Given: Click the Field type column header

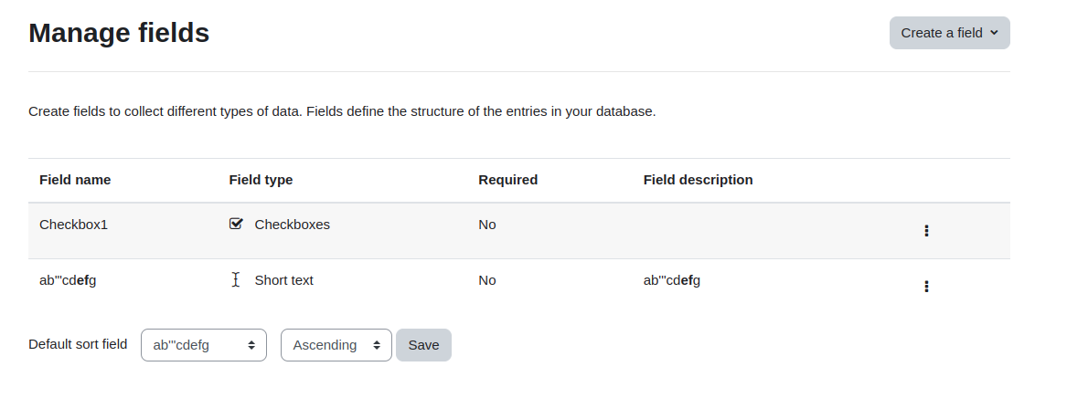Looking at the screenshot, I should point(261,179).
